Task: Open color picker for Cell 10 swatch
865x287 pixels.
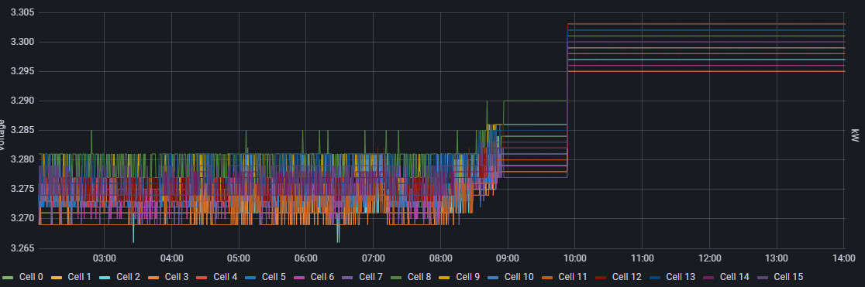Action: click(494, 277)
